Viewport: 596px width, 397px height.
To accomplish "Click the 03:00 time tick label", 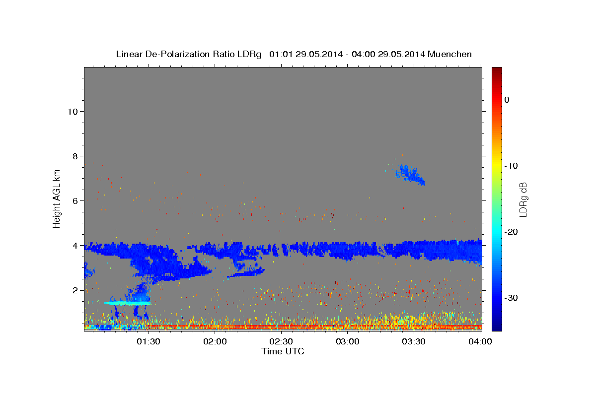I will pos(348,342).
